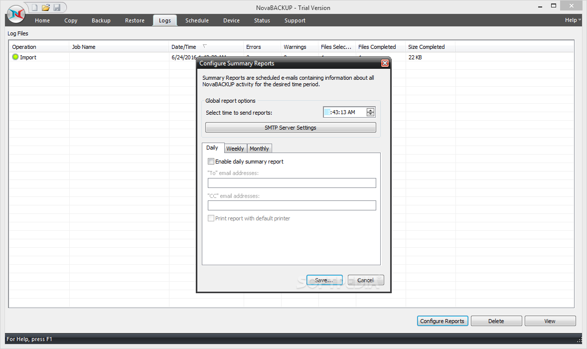Select the Restore tab
Image resolution: width=587 pixels, height=349 pixels.
tap(135, 20)
